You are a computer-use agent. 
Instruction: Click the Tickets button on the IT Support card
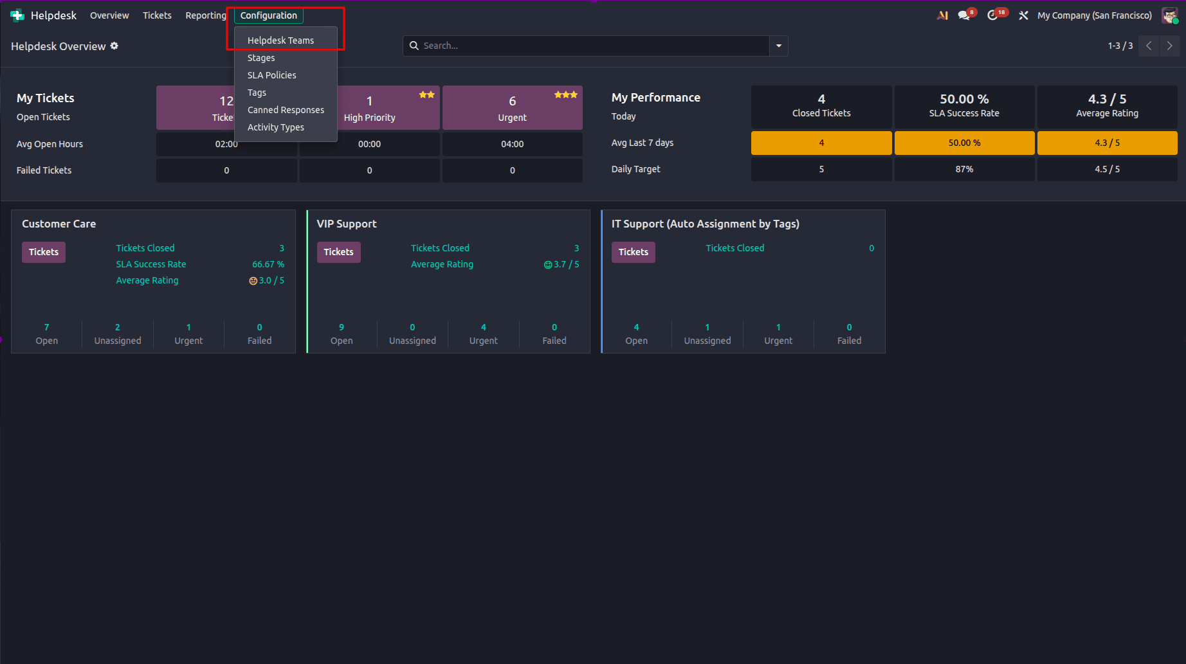point(634,252)
